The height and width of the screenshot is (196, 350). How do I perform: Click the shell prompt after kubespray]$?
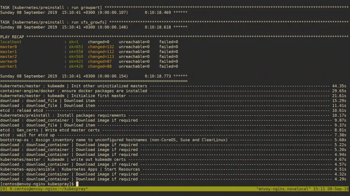(77, 184)
